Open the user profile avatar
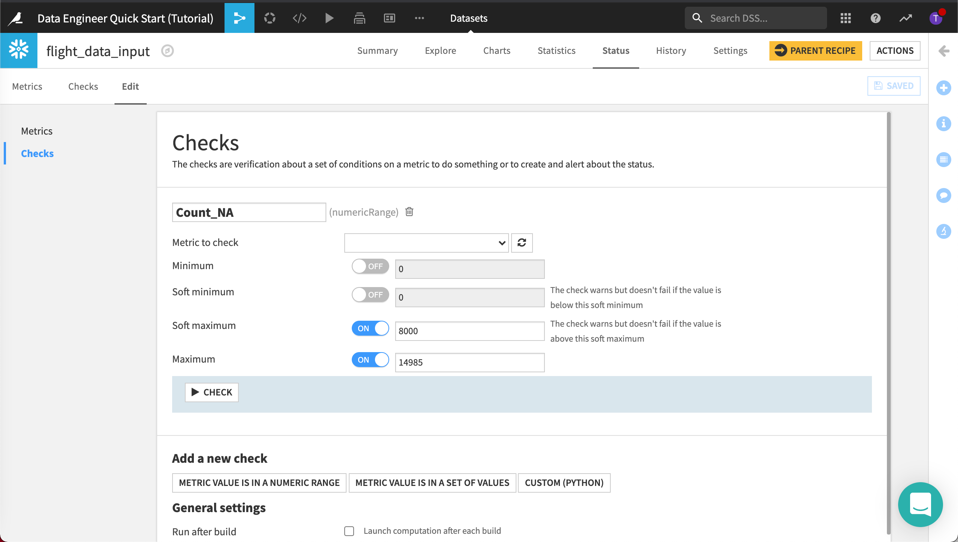The width and height of the screenshot is (958, 542). tap(936, 18)
